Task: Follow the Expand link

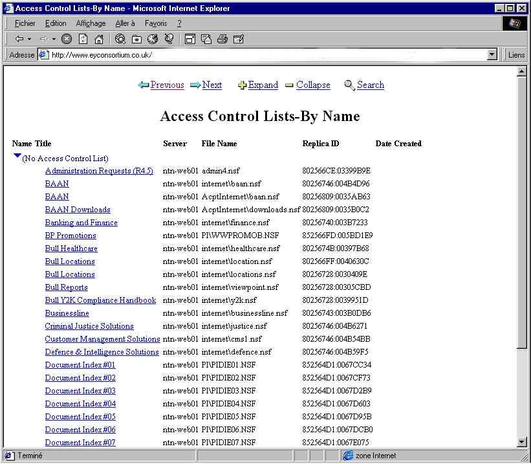Action: tap(263, 85)
